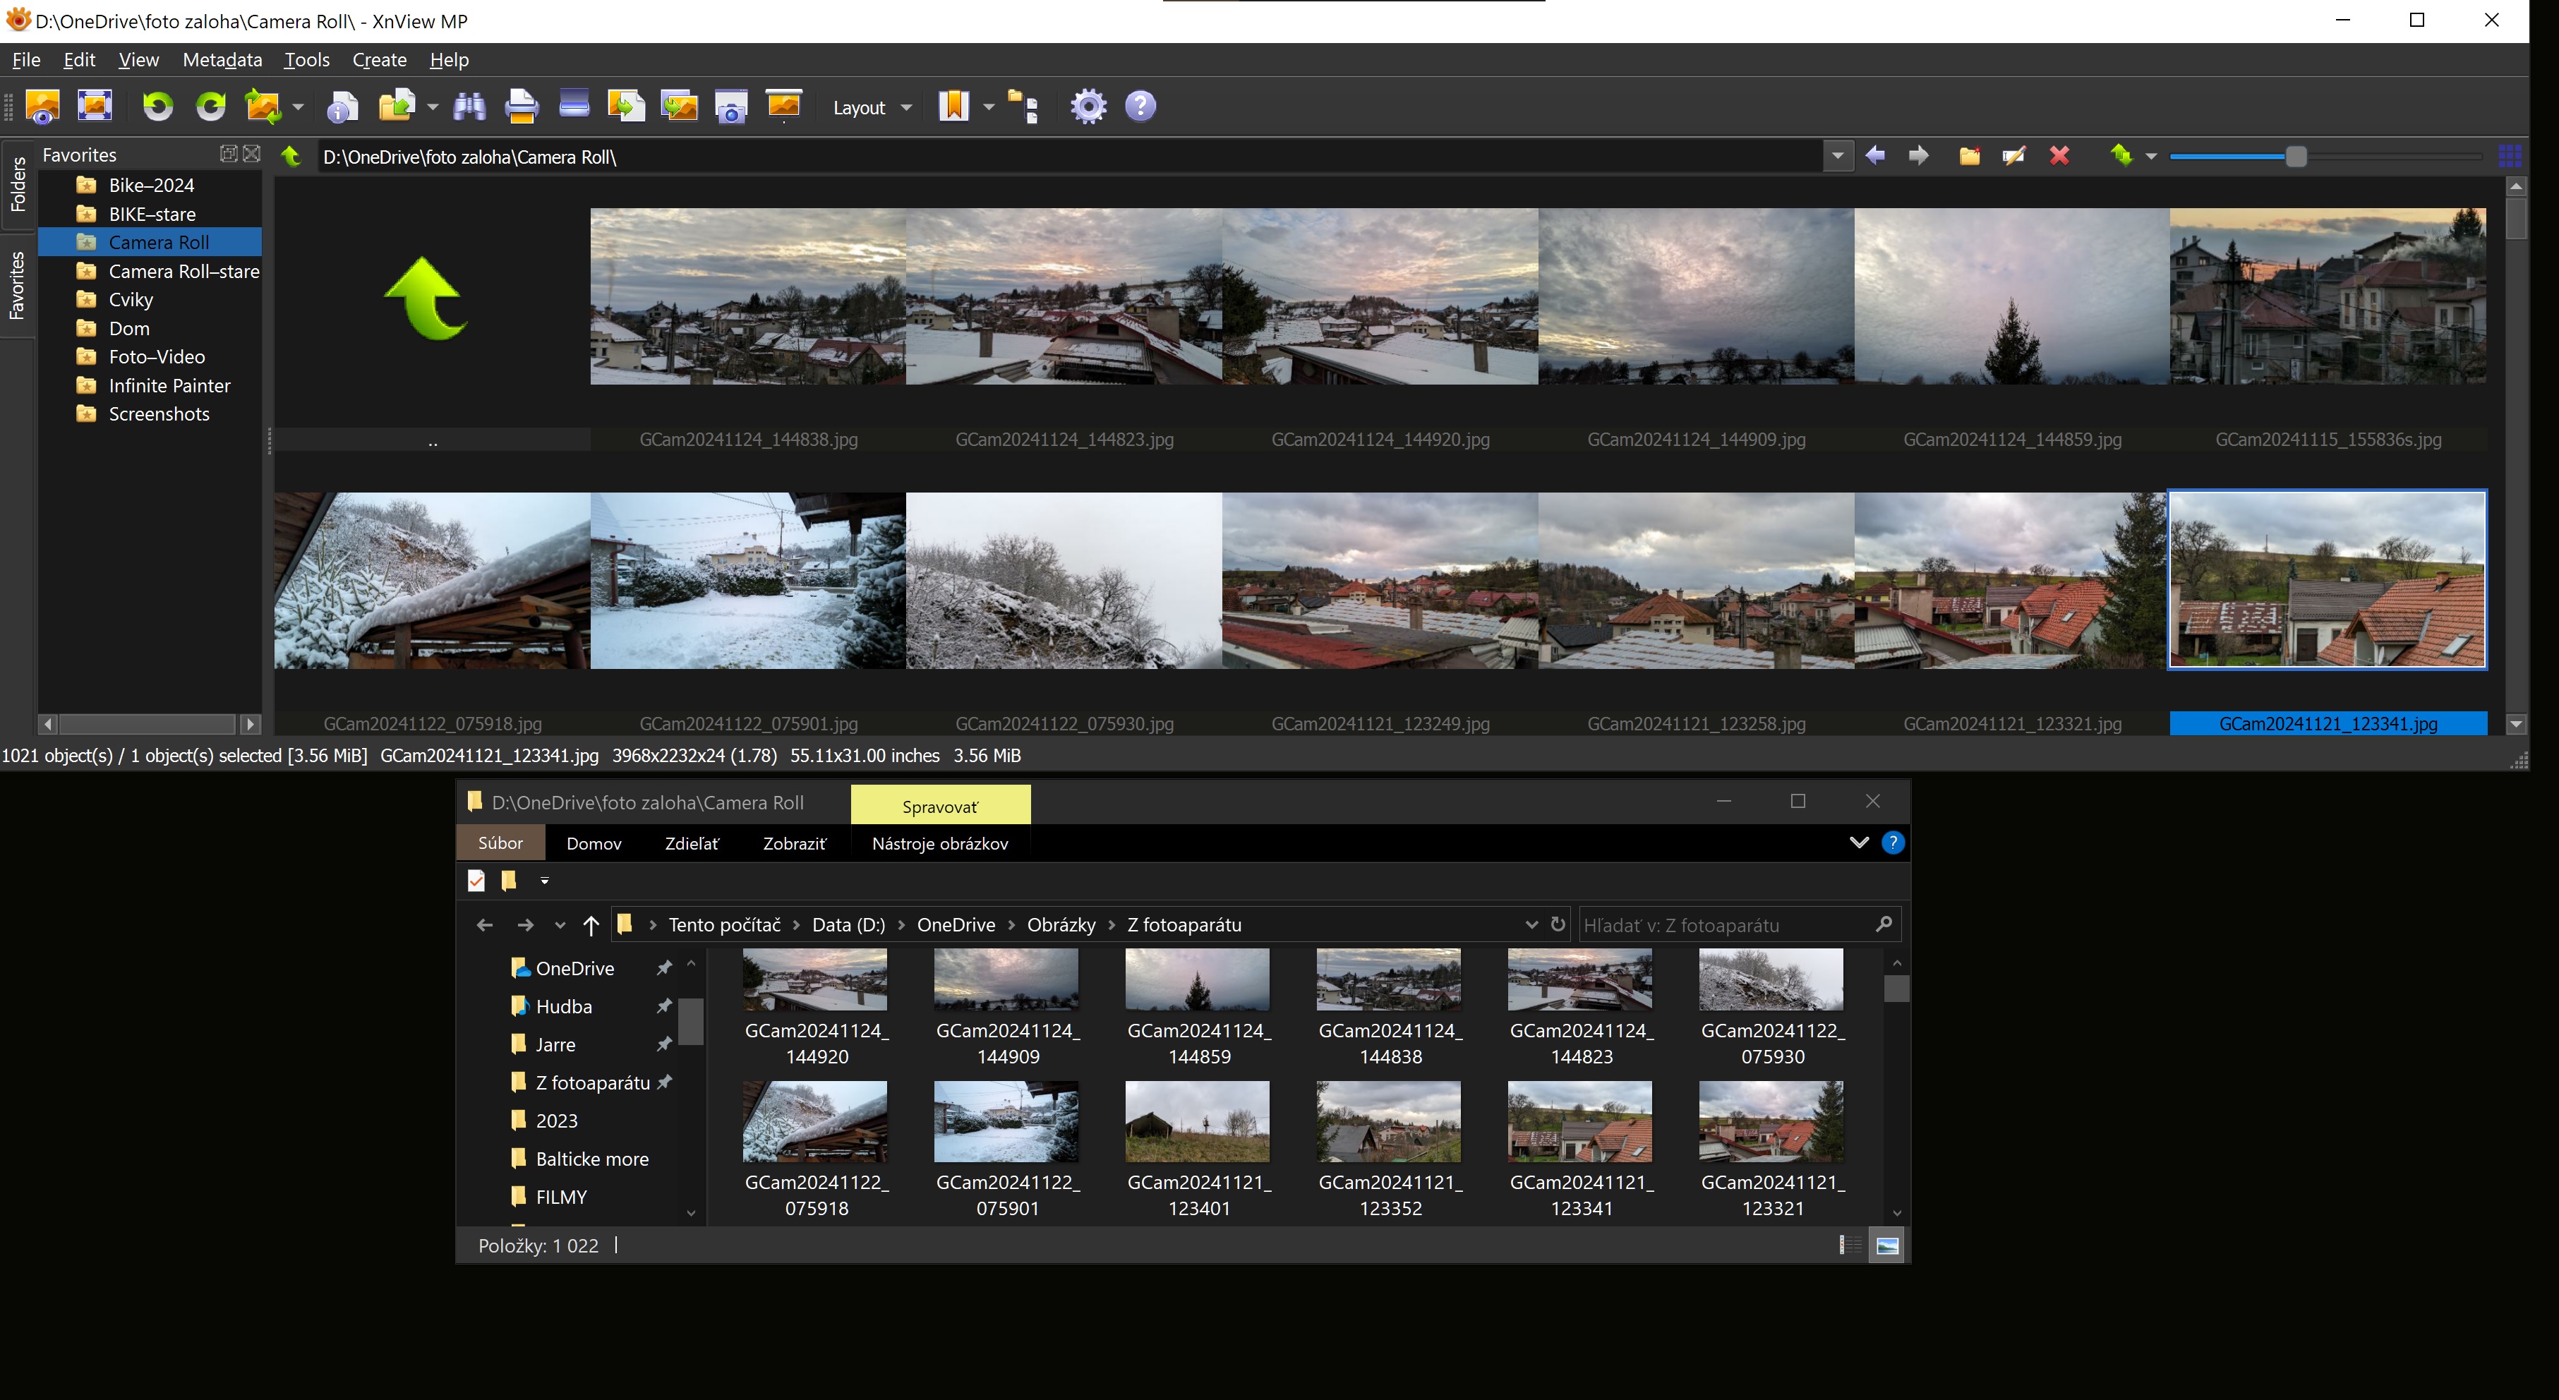Expand the XnView path history dropdown
The image size is (2559, 1400).
[1837, 156]
